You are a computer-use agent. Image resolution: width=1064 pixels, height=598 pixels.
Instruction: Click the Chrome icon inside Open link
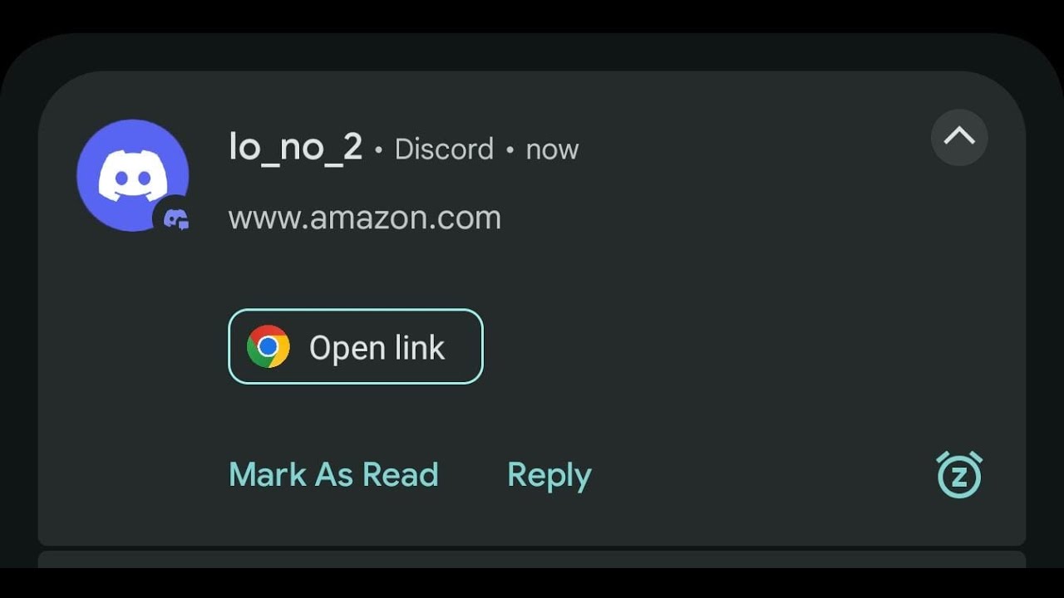click(x=268, y=346)
